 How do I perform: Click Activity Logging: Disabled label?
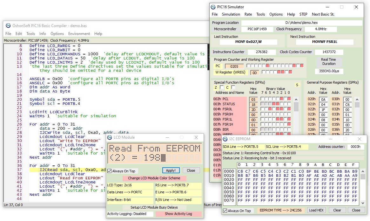[x=130, y=214]
